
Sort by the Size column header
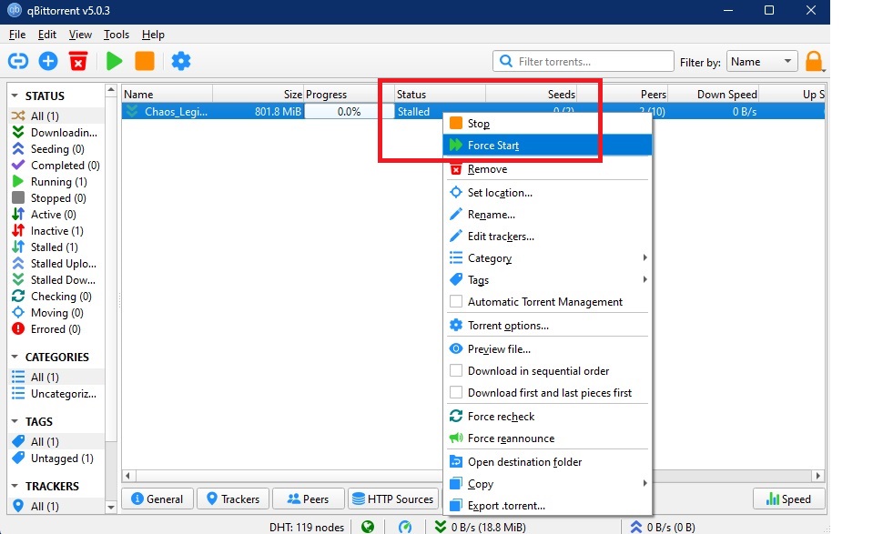point(258,94)
